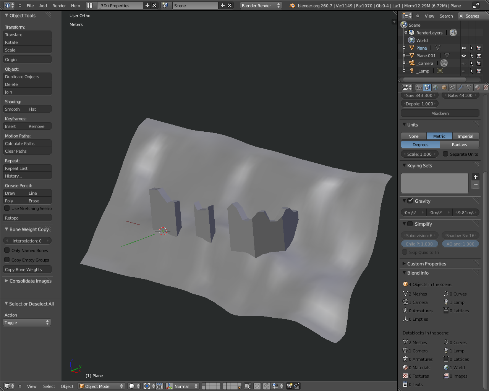Open the Render menu
The image size is (489, 391).
point(59,6)
